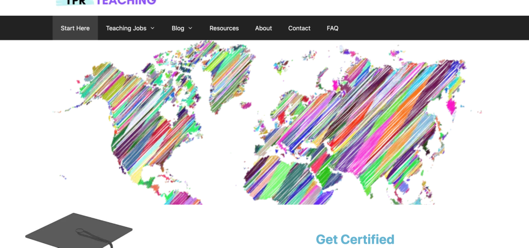Open the Blog menu item

[178, 28]
